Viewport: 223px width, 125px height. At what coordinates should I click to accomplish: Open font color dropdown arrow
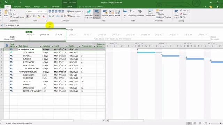46,16
